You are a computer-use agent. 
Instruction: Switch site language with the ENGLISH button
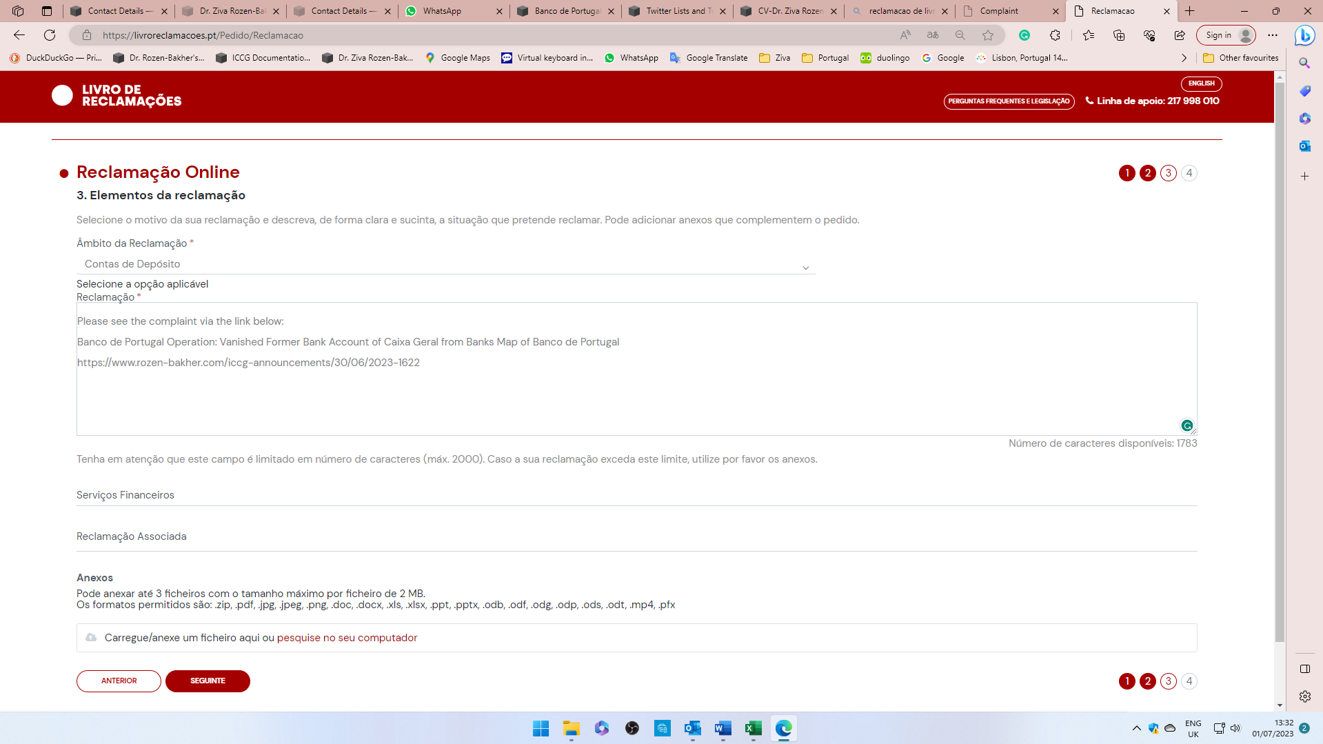1201,83
